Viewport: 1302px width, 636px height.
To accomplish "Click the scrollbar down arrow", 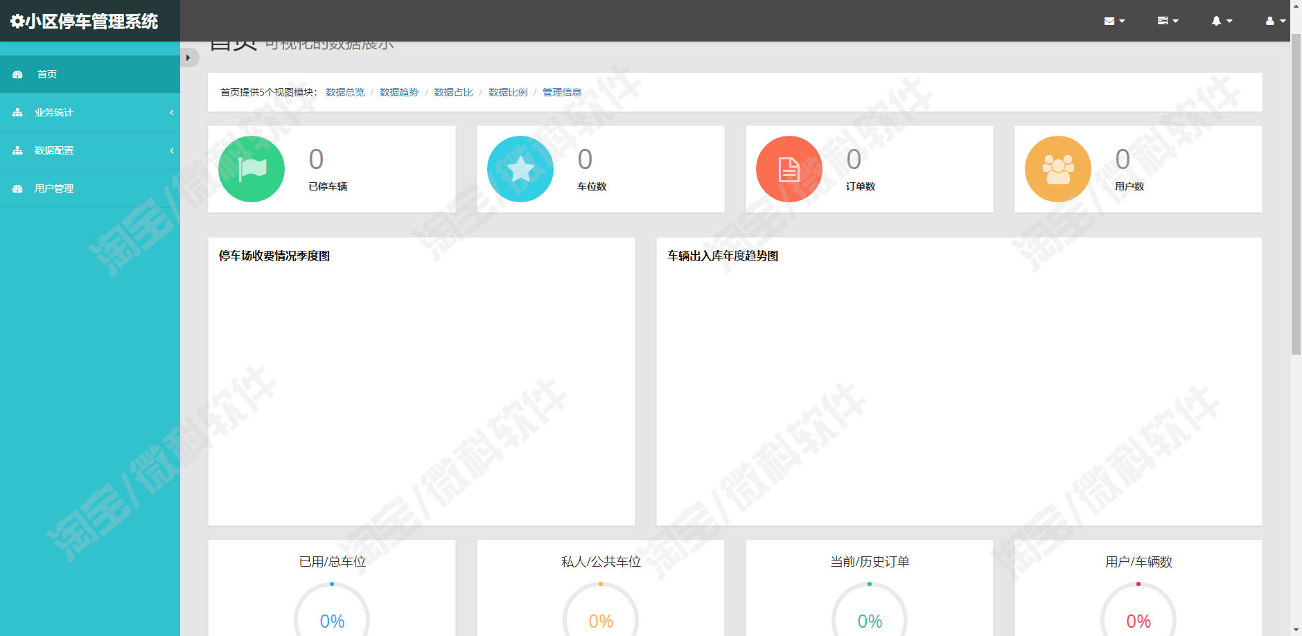I will point(1296,630).
